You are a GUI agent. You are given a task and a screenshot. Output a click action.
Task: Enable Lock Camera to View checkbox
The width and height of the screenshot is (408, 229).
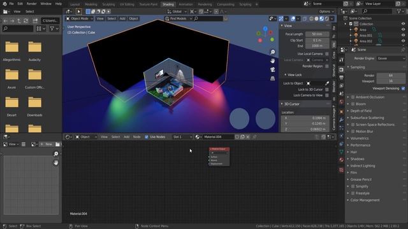pyautogui.click(x=327, y=95)
